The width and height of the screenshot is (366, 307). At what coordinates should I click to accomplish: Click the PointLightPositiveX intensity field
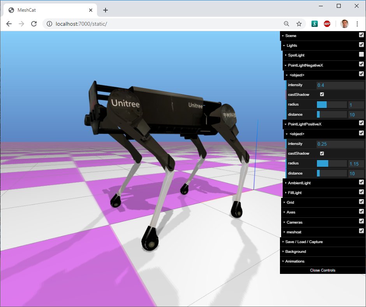click(340, 144)
